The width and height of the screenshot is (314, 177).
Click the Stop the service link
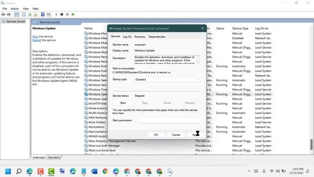(35, 36)
